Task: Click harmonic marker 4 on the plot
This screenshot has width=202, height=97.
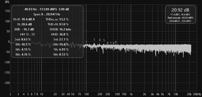Action: pyautogui.click(x=100, y=40)
